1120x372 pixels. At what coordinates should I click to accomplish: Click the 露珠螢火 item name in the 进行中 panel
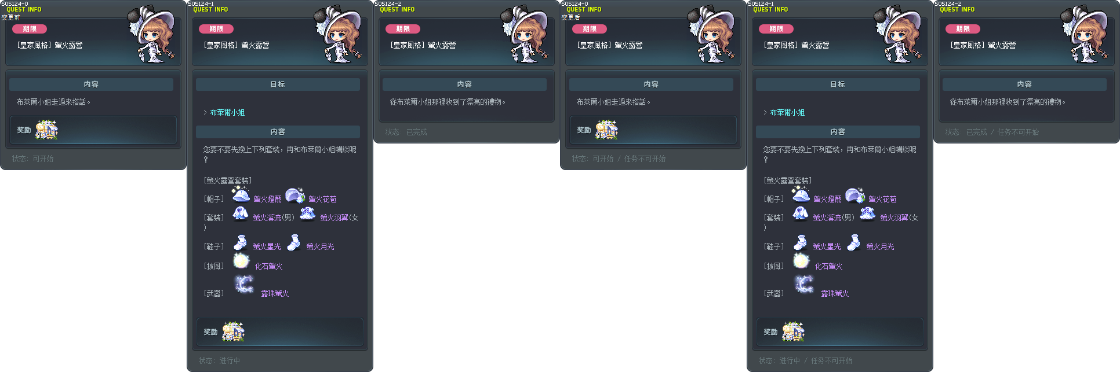click(275, 293)
